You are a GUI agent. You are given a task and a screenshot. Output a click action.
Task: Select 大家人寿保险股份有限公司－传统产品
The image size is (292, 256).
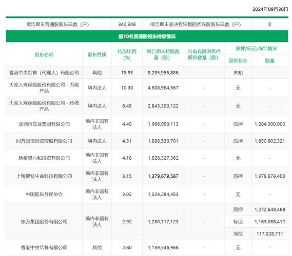[x=44, y=106]
